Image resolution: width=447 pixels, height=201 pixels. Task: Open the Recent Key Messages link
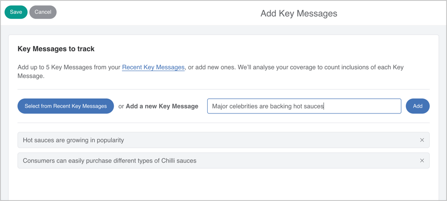tap(153, 67)
